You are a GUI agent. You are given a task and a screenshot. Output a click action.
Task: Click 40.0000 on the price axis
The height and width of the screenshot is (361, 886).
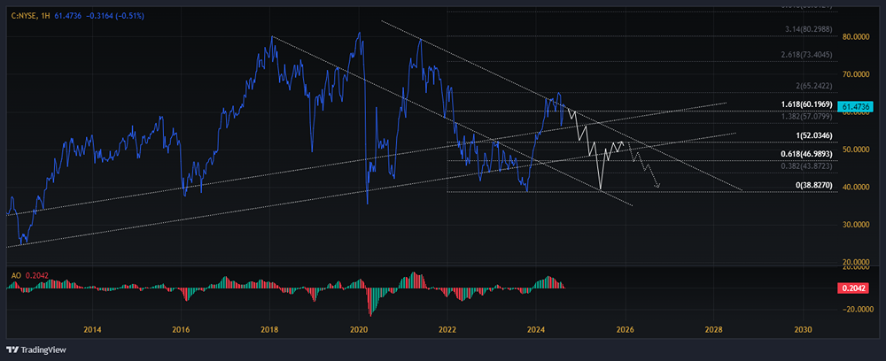tap(856, 187)
